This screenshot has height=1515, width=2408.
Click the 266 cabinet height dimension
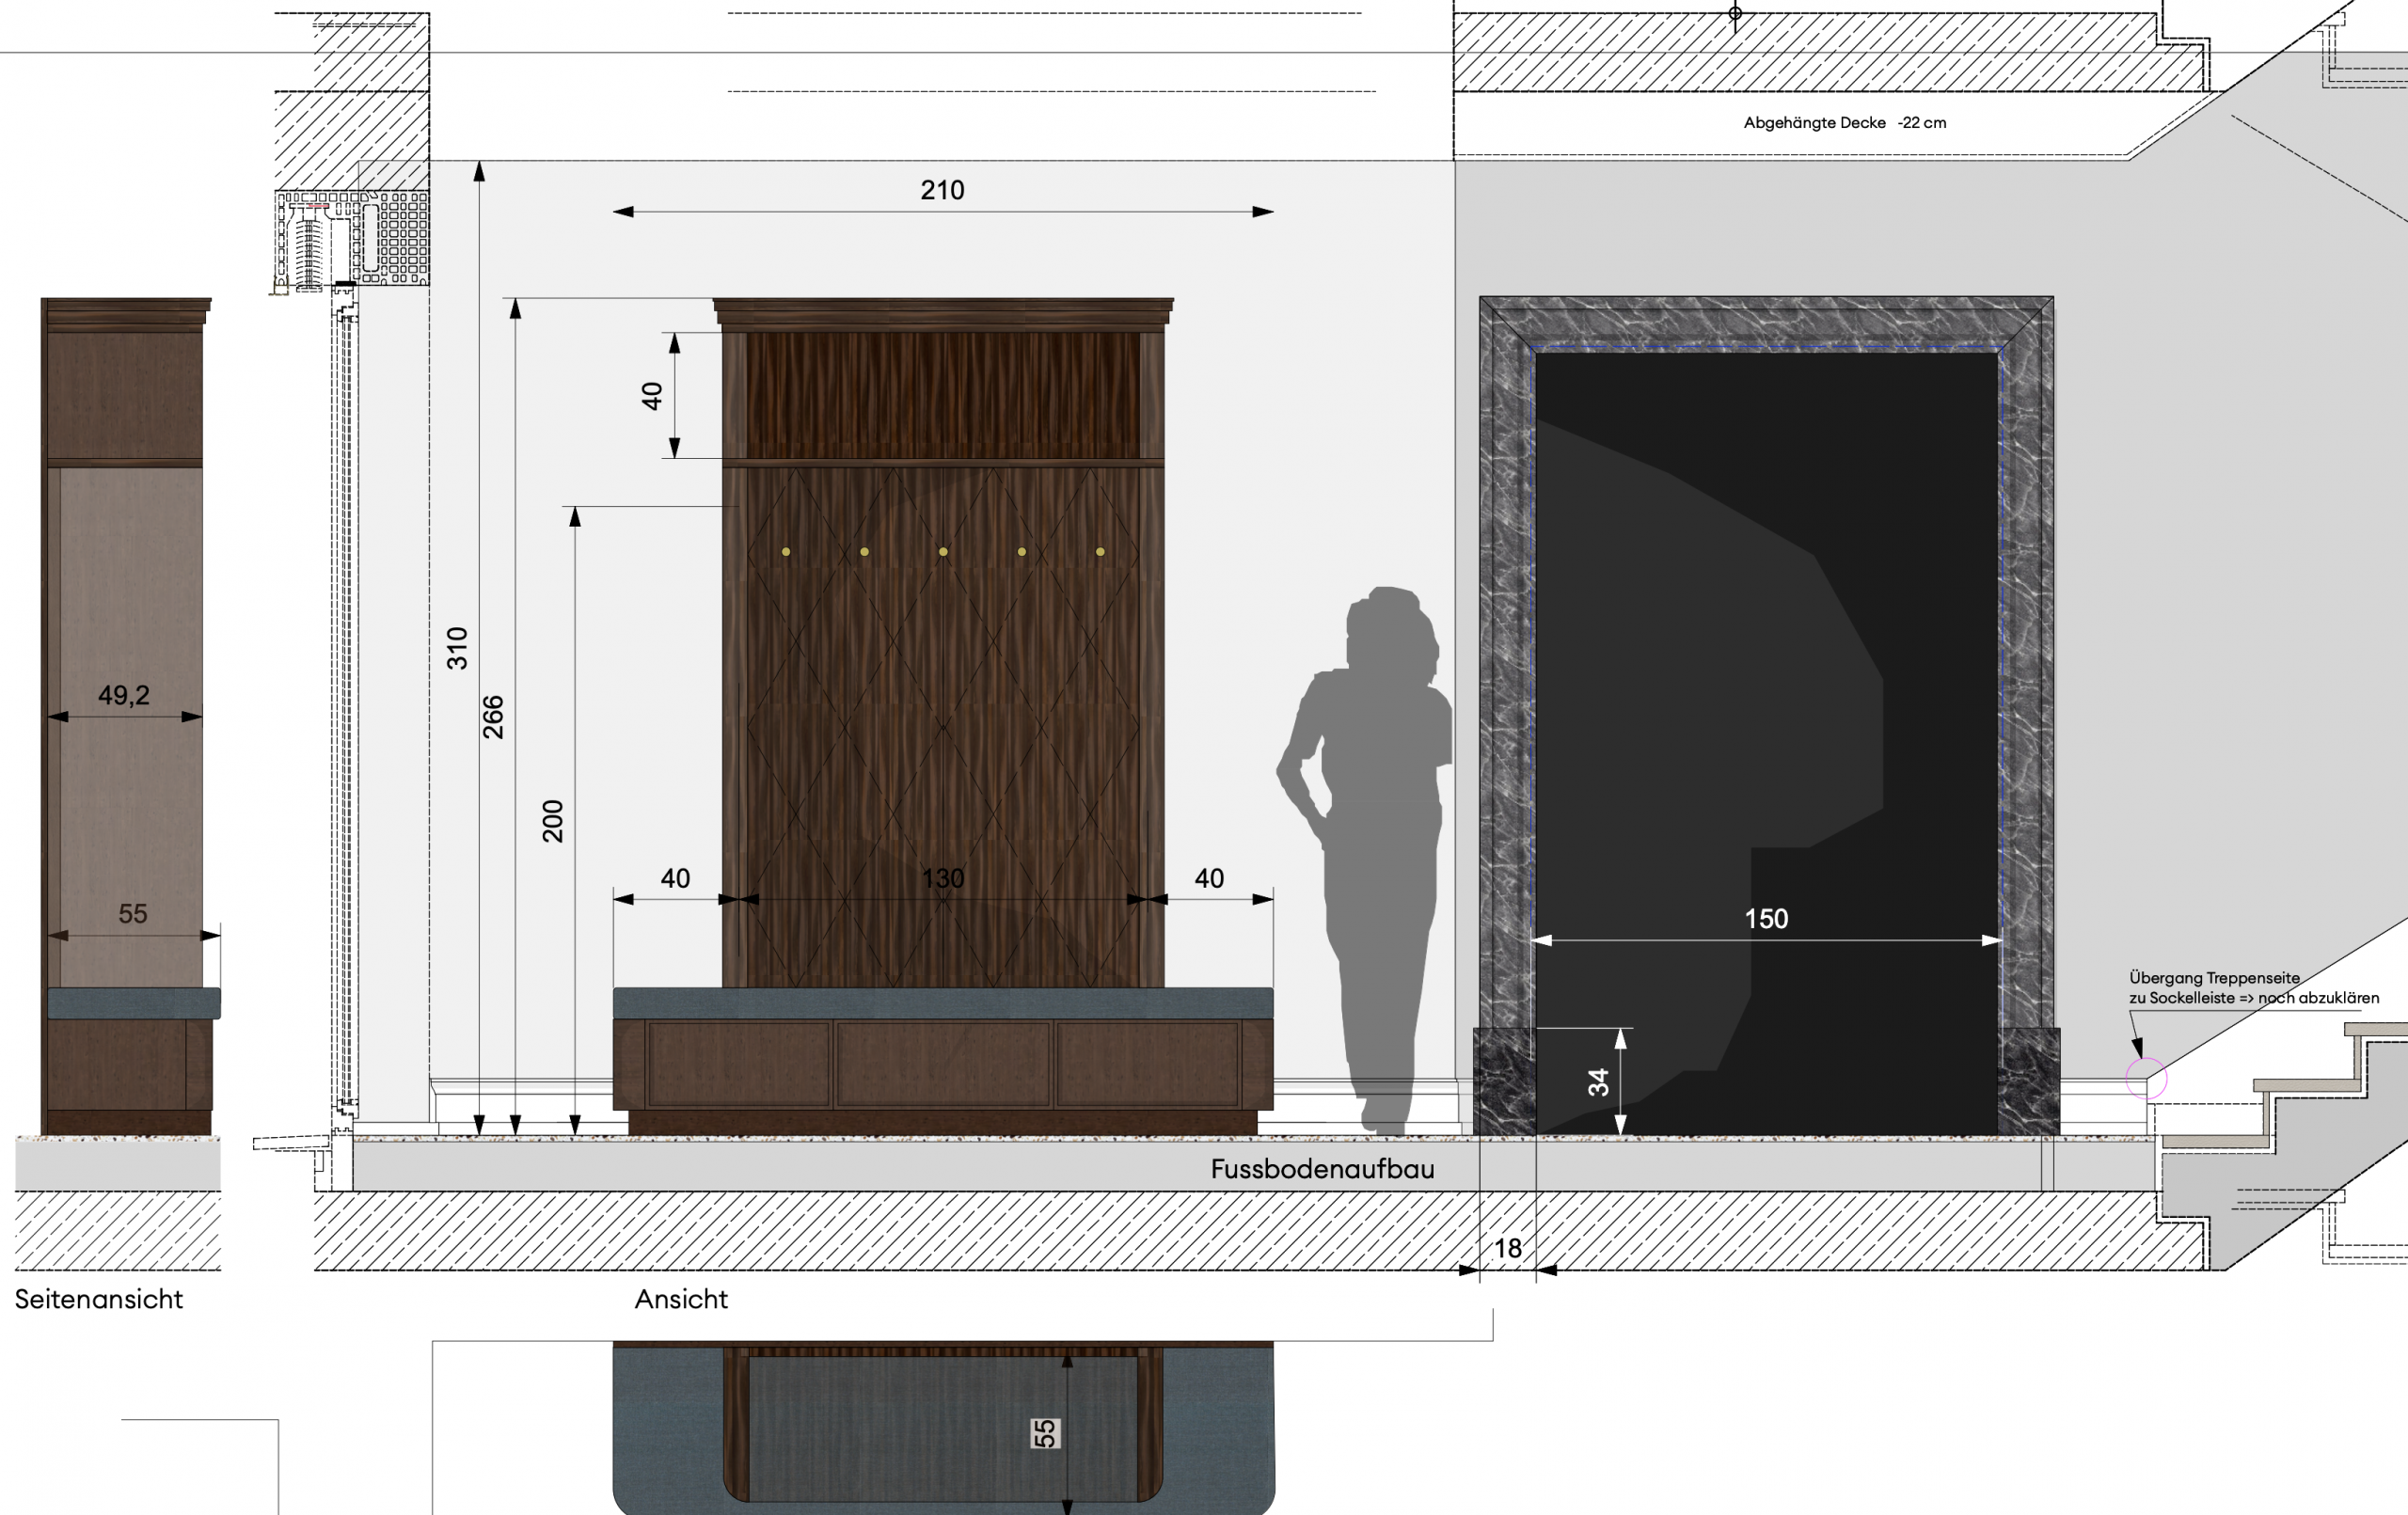tap(493, 717)
